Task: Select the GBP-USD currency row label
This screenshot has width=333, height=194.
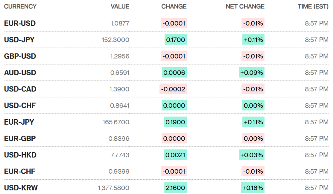Action: coord(20,56)
